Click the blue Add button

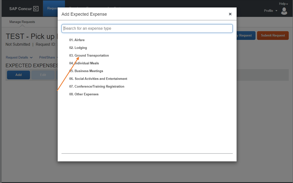click(x=18, y=75)
